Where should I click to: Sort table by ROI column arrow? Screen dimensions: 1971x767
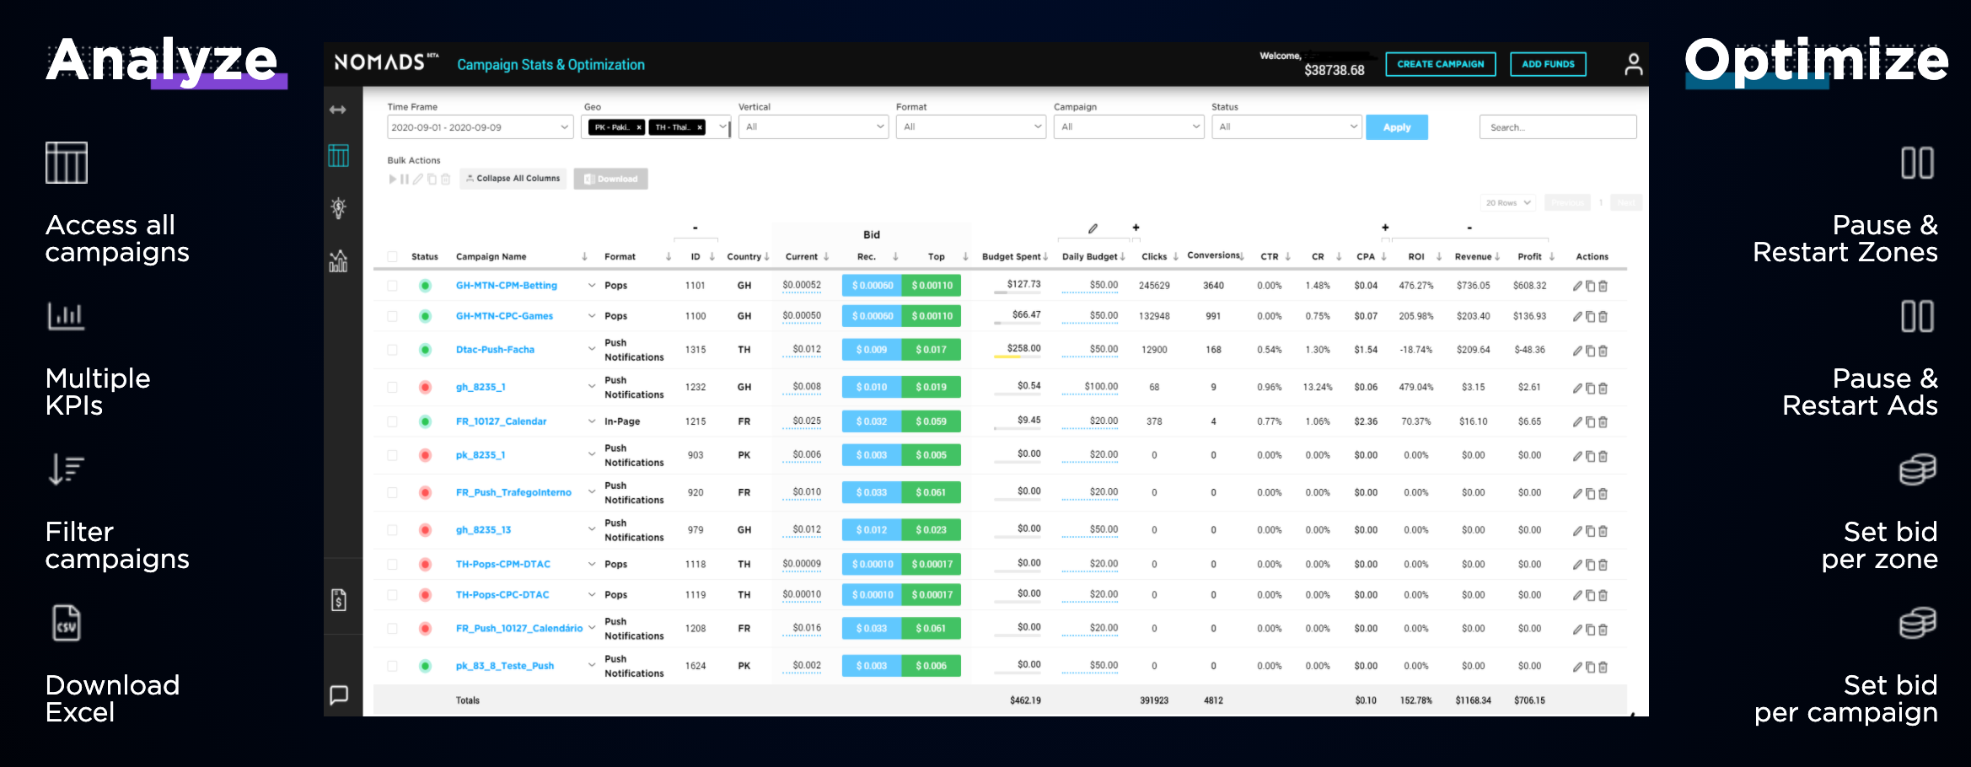(1439, 257)
